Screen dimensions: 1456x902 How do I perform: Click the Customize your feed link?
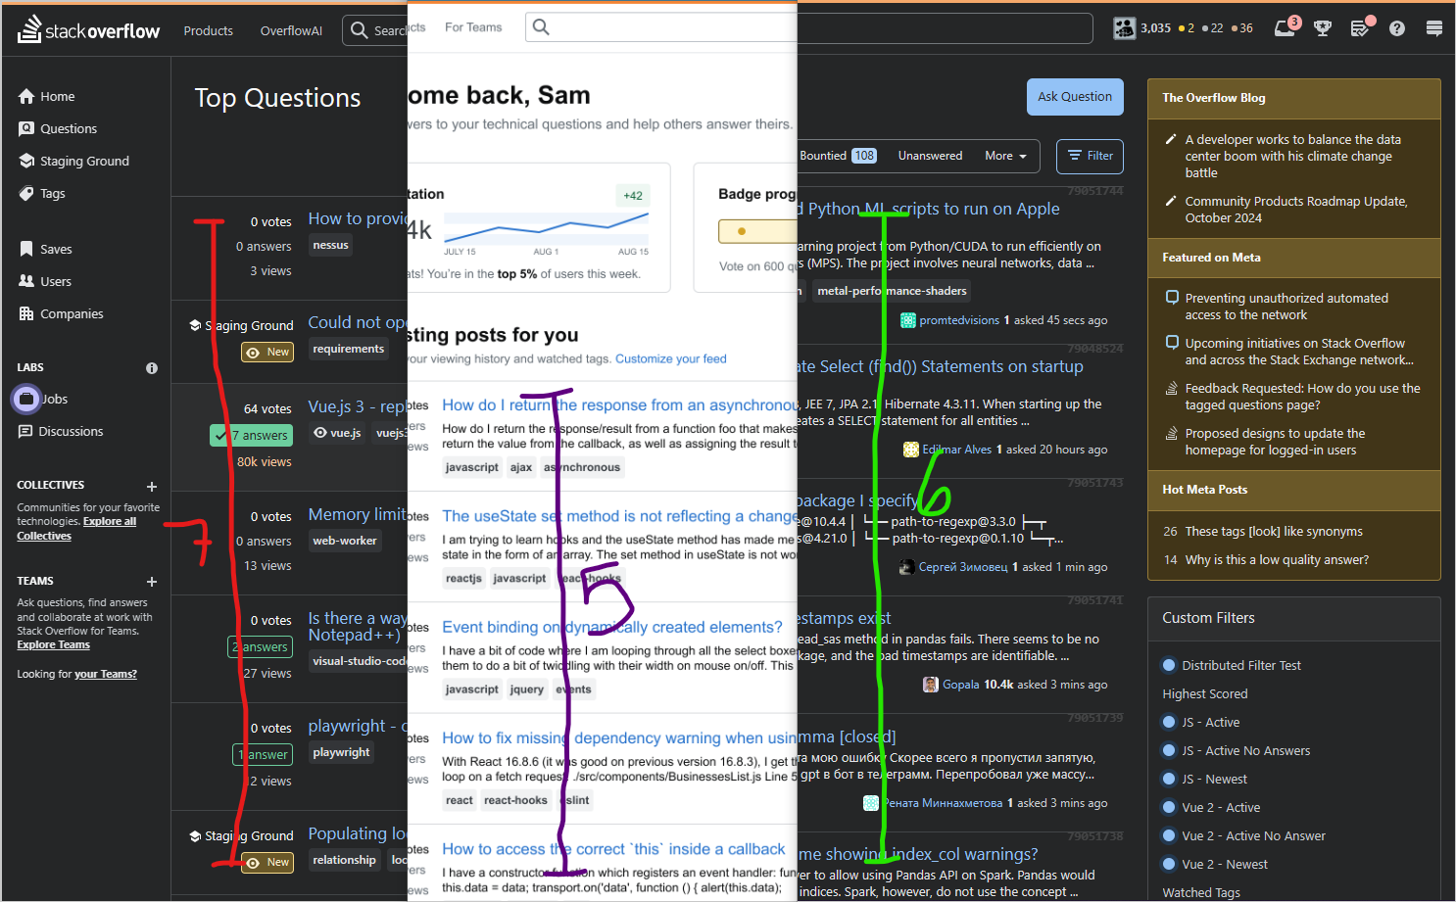pos(671,359)
